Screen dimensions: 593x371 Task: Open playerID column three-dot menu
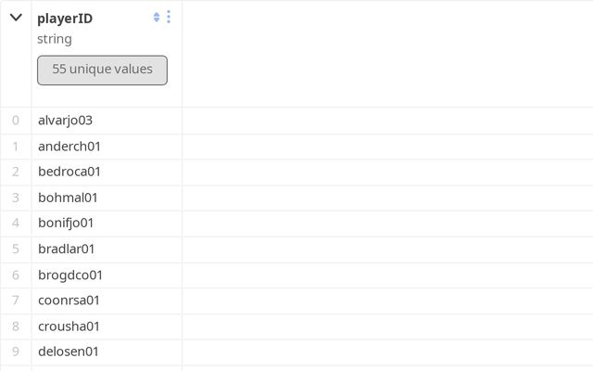169,17
